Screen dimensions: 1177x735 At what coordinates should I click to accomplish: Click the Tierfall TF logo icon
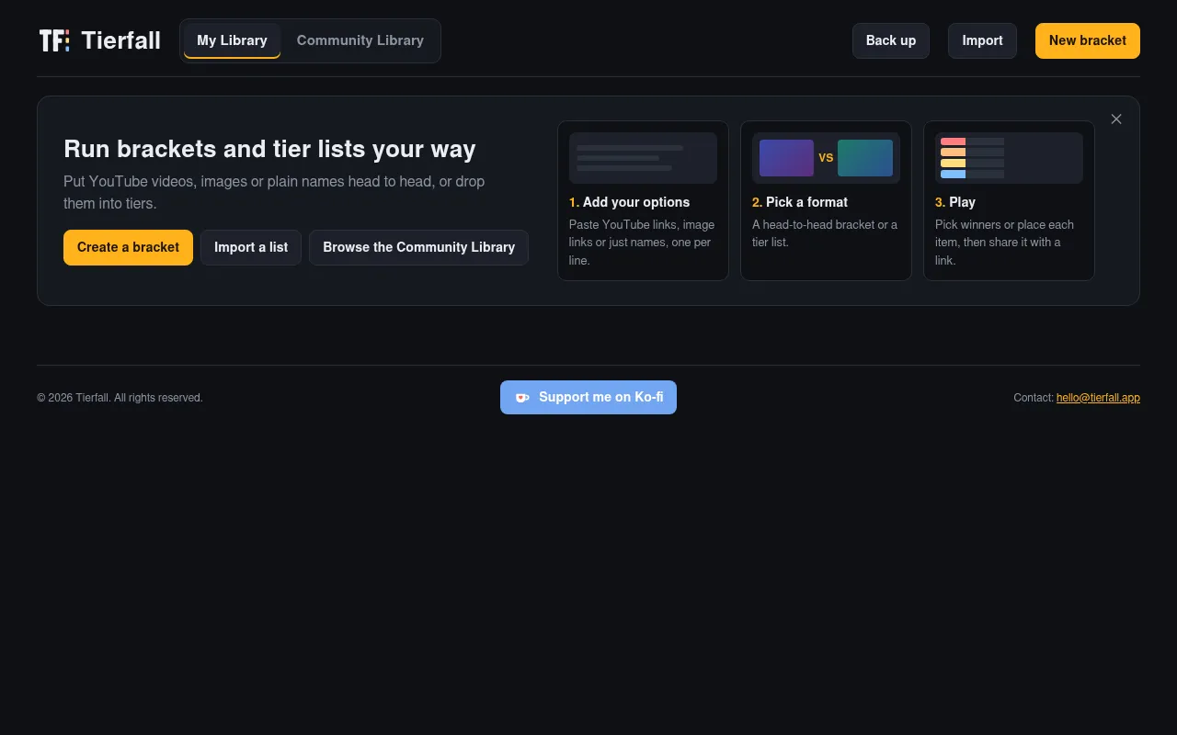point(54,40)
